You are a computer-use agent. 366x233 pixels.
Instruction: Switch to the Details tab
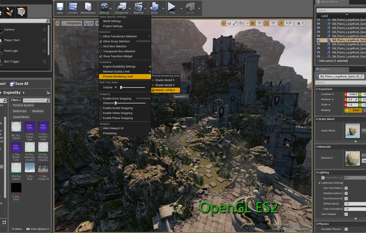[x=325, y=70]
